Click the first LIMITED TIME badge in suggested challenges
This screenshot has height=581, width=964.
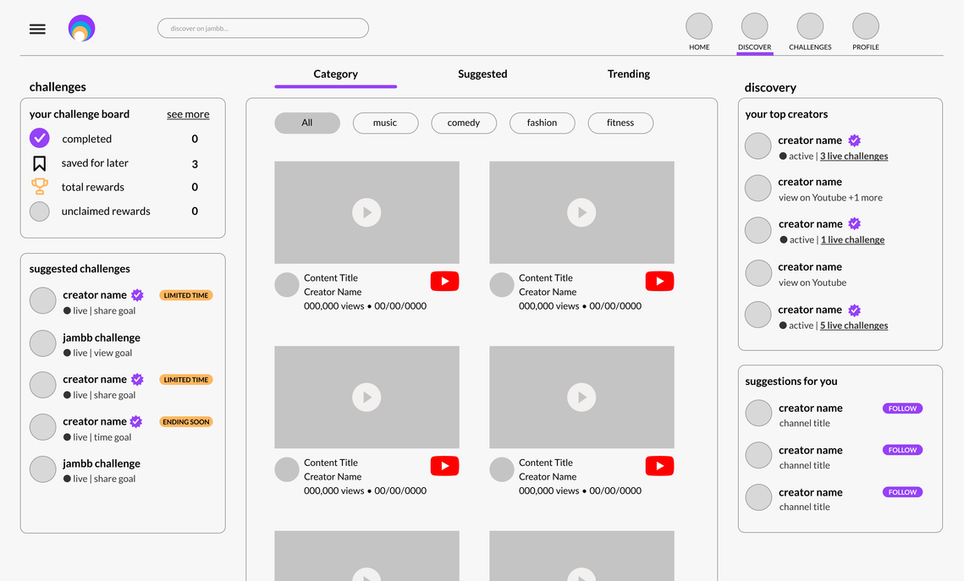click(186, 295)
